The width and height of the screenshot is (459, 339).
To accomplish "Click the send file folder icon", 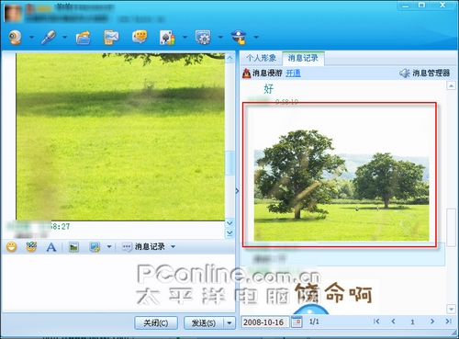I will [x=84, y=38].
